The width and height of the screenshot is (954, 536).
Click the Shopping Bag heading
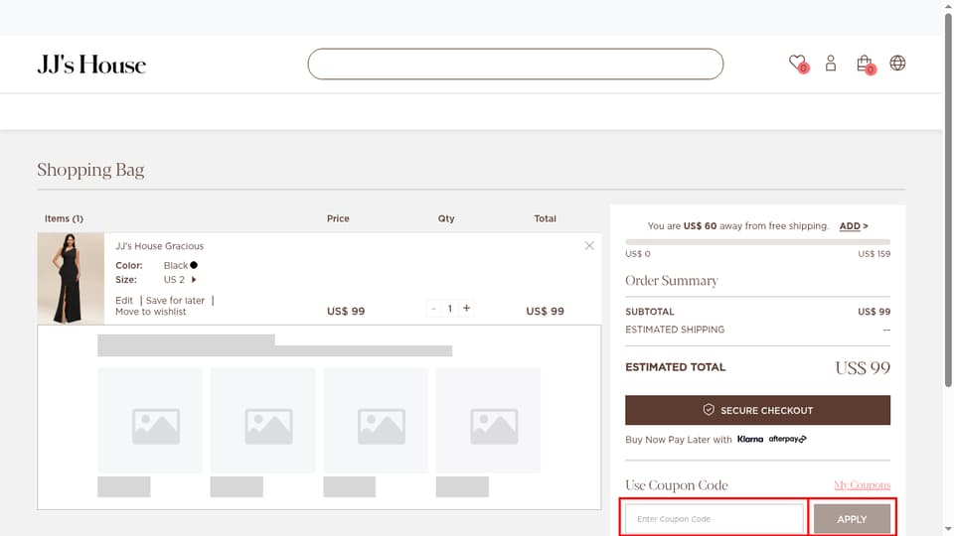pos(90,170)
